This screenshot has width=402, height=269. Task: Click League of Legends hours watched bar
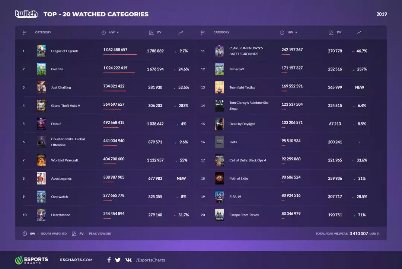coord(120,55)
